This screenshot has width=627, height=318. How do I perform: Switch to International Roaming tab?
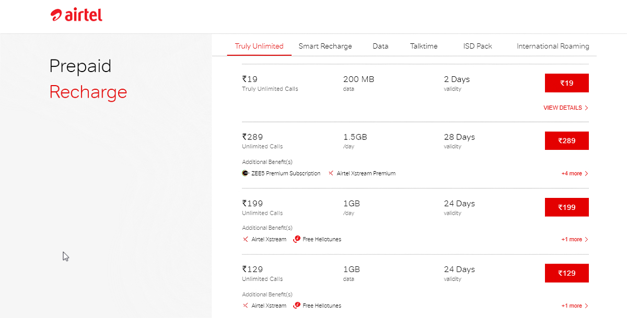pos(552,46)
